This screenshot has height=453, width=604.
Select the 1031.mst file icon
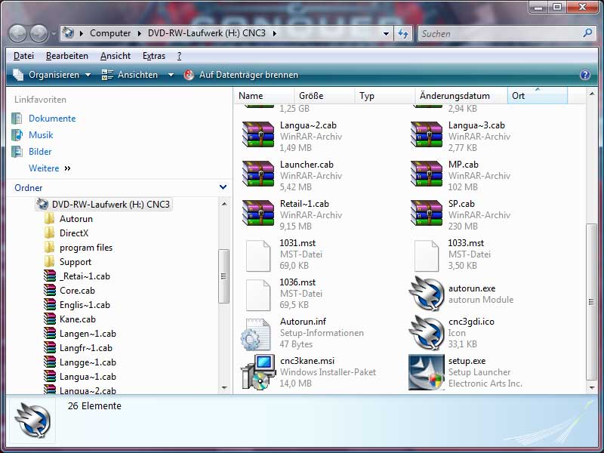pyautogui.click(x=258, y=254)
